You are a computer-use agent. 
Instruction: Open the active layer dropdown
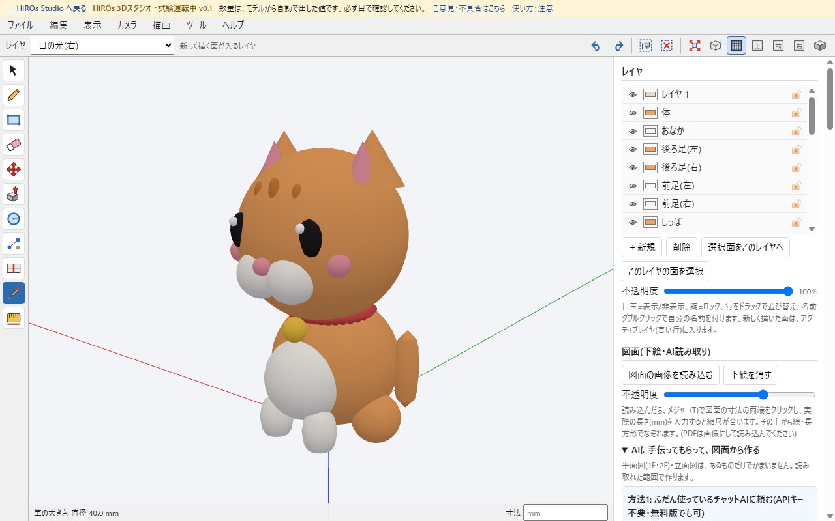point(102,46)
